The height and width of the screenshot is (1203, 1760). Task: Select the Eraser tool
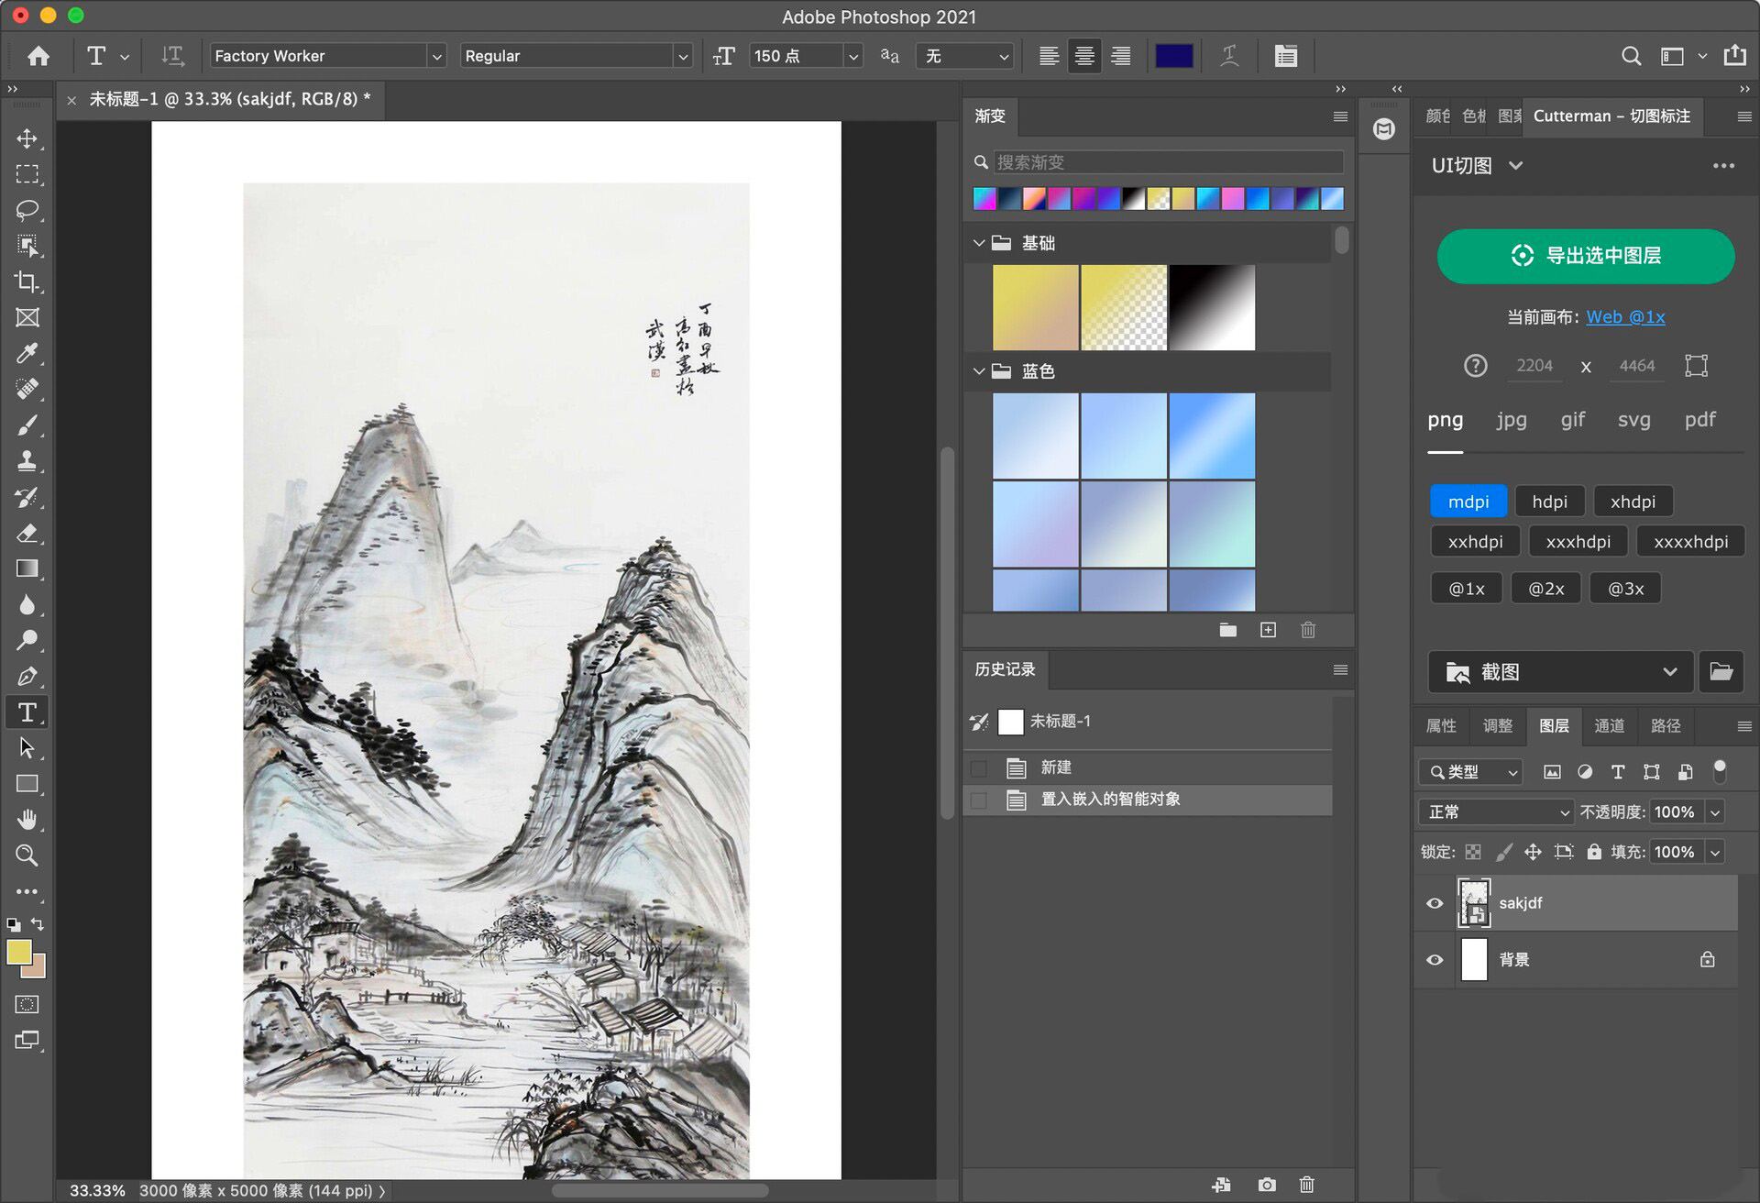[27, 534]
